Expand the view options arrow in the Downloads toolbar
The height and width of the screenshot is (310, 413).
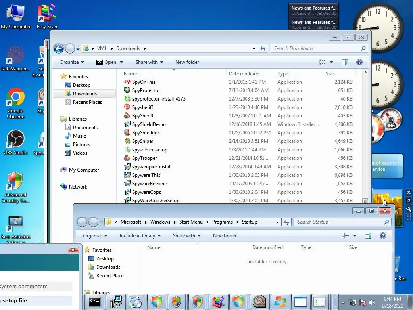click(x=331, y=62)
